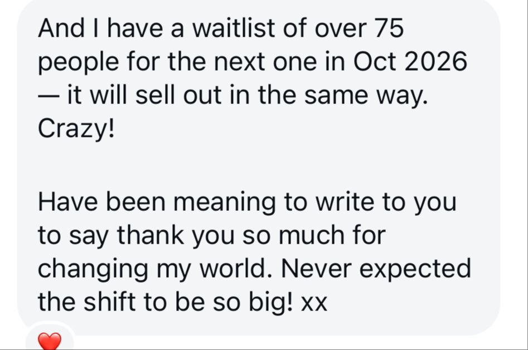Tap the word "waitlist"
The image size is (528, 350).
(x=234, y=28)
